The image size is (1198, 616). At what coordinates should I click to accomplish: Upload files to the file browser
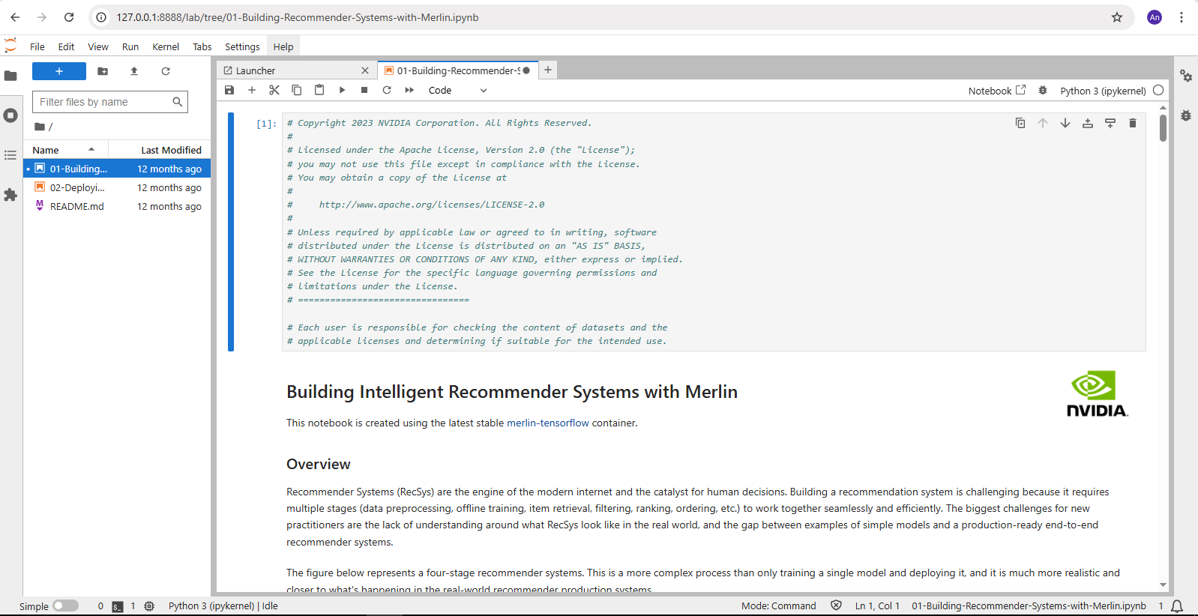(134, 71)
